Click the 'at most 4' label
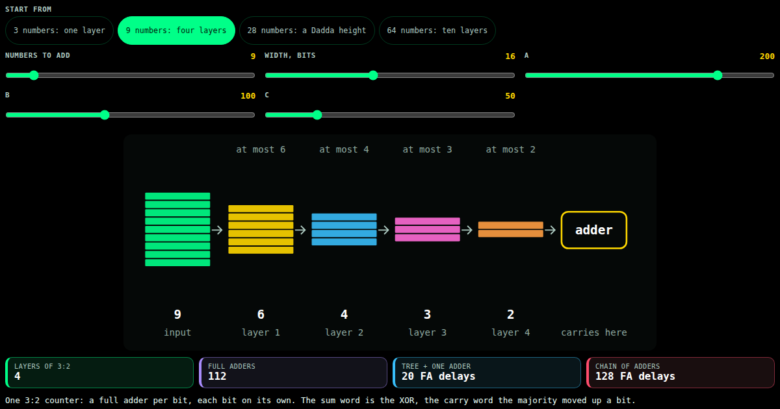The image size is (780, 409). pyautogui.click(x=344, y=149)
